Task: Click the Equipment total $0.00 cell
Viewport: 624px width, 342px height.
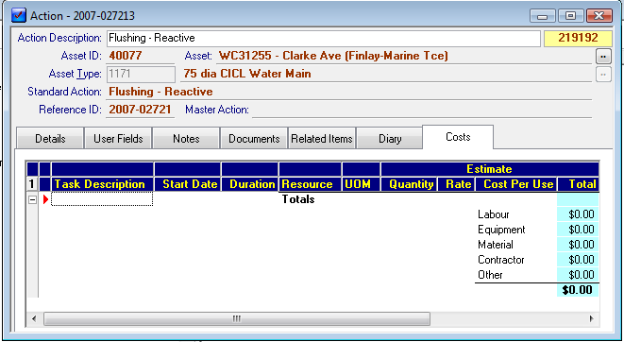Action: [x=578, y=230]
